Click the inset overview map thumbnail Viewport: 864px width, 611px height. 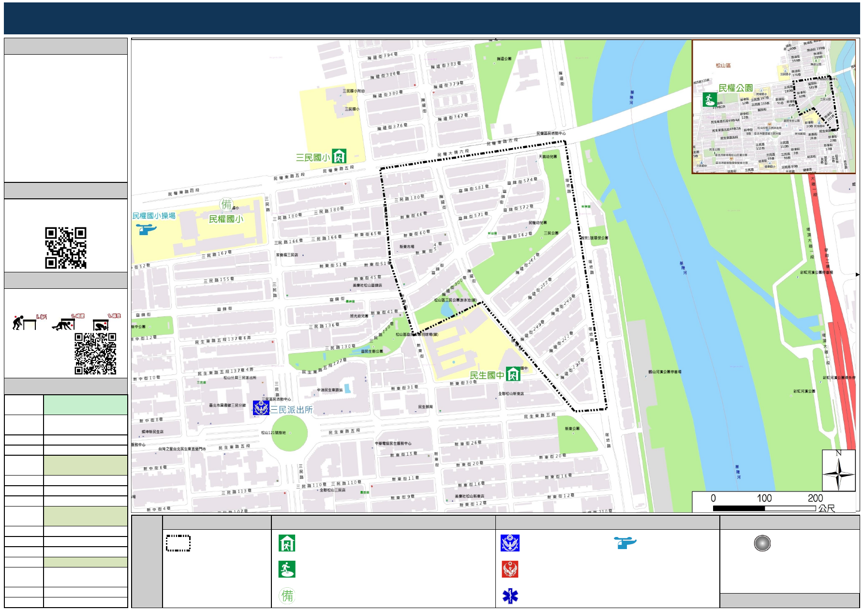(774, 106)
